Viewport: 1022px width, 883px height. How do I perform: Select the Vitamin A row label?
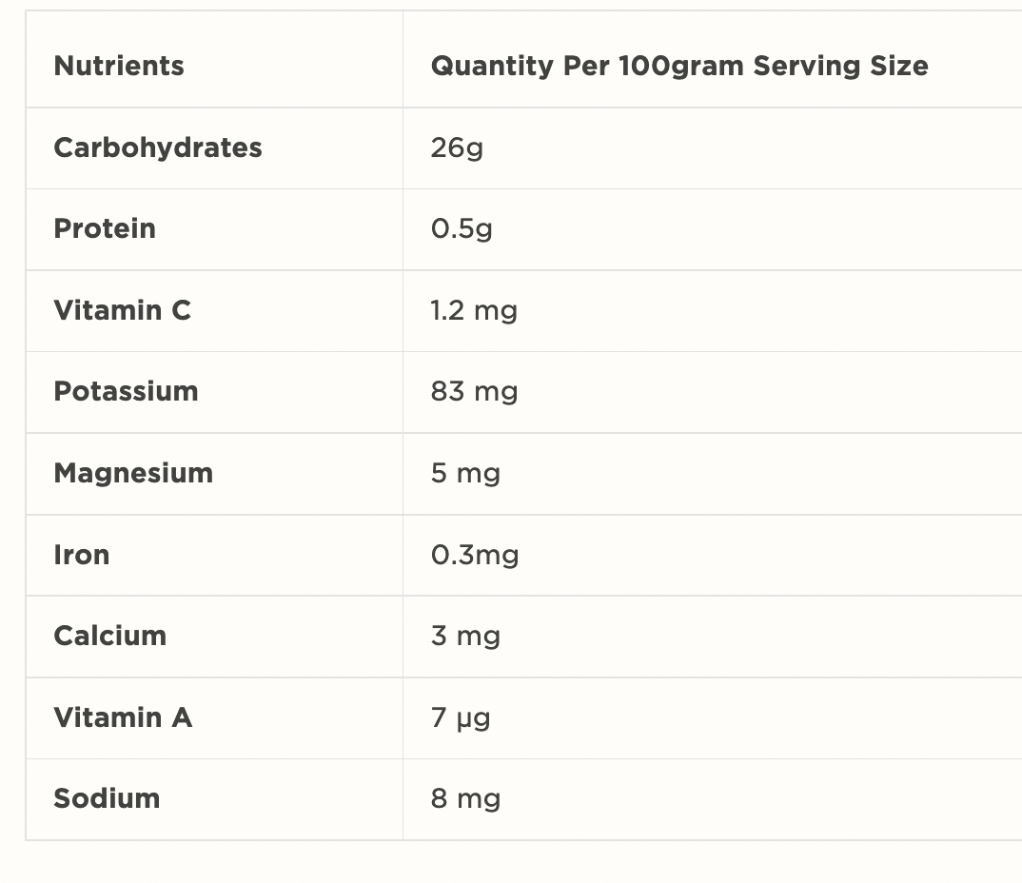point(123,717)
